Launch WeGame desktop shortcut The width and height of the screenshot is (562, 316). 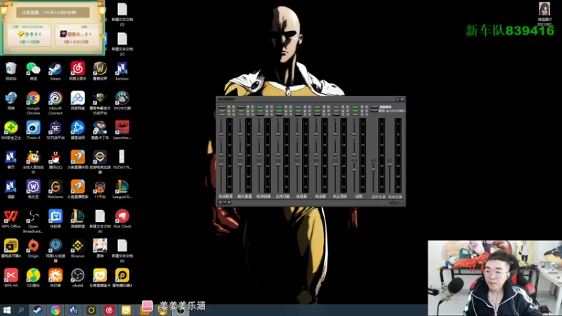pos(55,189)
